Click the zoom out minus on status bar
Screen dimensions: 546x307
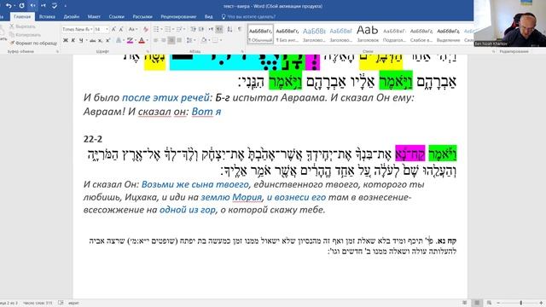[x=498, y=303]
